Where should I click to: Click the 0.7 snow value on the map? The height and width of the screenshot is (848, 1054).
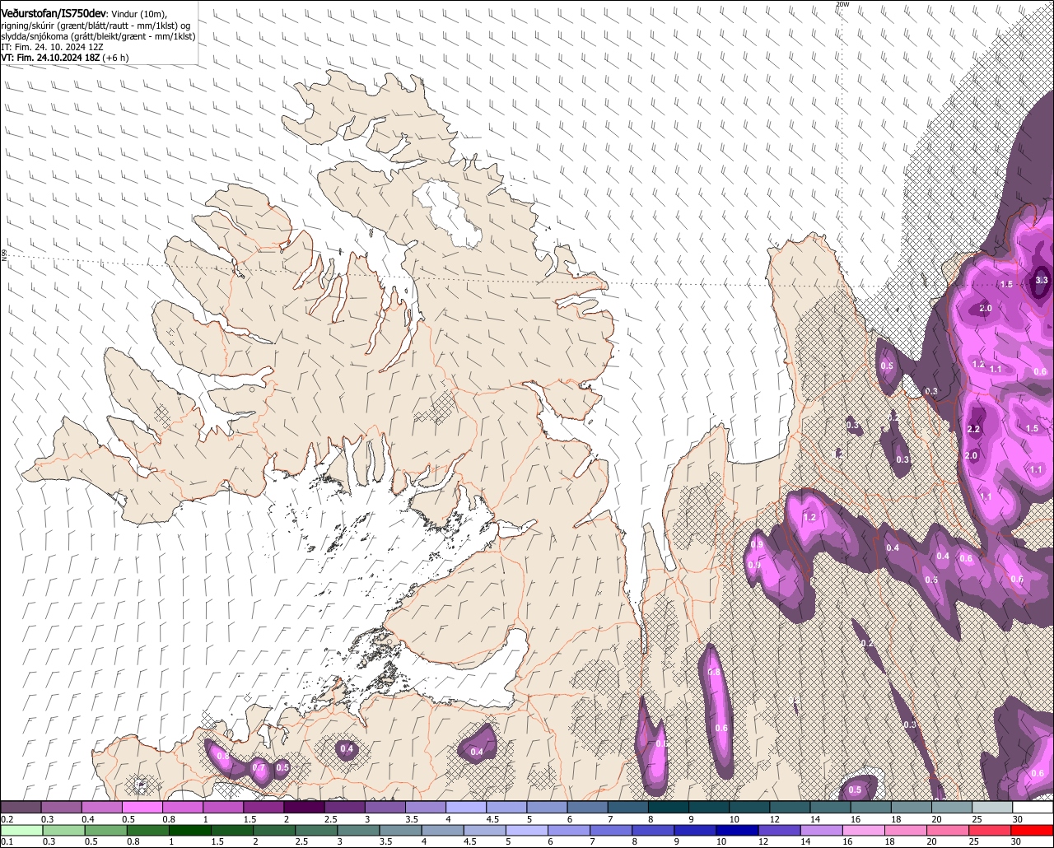258,767
